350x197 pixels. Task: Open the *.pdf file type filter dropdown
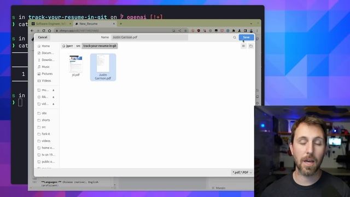[242, 172]
